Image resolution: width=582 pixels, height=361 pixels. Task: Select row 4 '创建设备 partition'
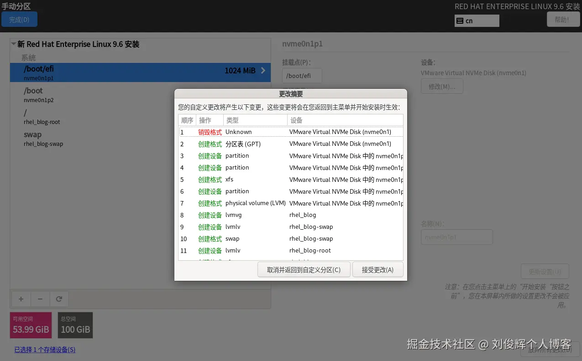[291, 167]
